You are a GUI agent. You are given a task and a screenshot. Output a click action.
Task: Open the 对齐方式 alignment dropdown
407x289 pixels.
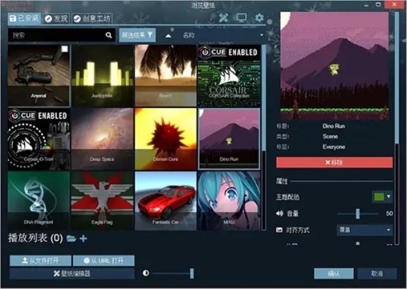coord(365,230)
